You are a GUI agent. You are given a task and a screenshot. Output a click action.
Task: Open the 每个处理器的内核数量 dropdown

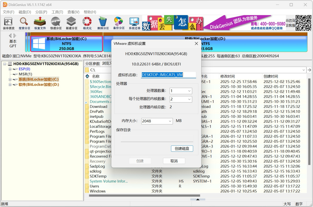(181, 99)
